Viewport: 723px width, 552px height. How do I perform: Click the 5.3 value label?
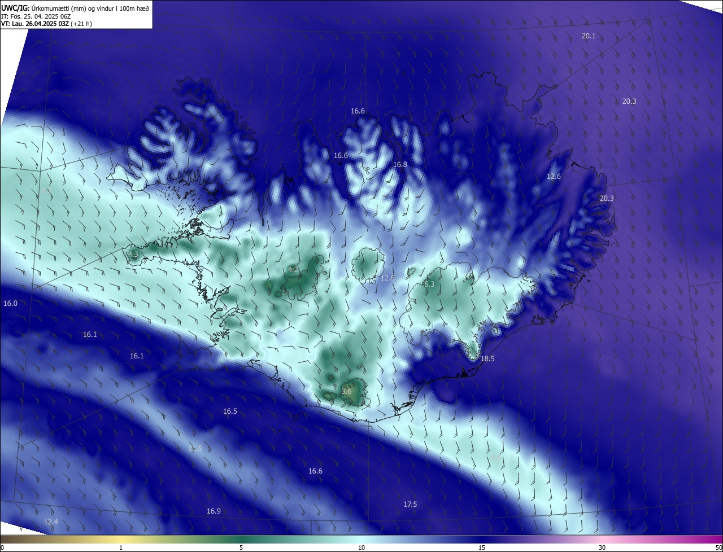tap(429, 284)
